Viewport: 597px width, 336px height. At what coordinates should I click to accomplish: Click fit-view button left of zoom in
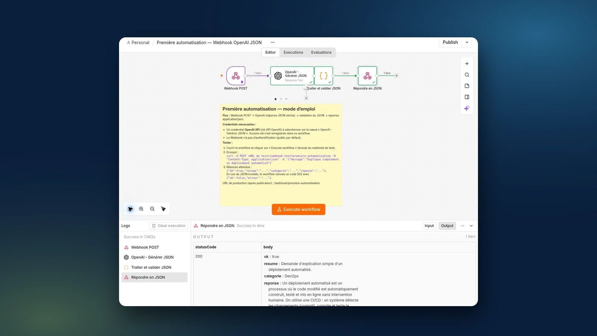(130, 209)
